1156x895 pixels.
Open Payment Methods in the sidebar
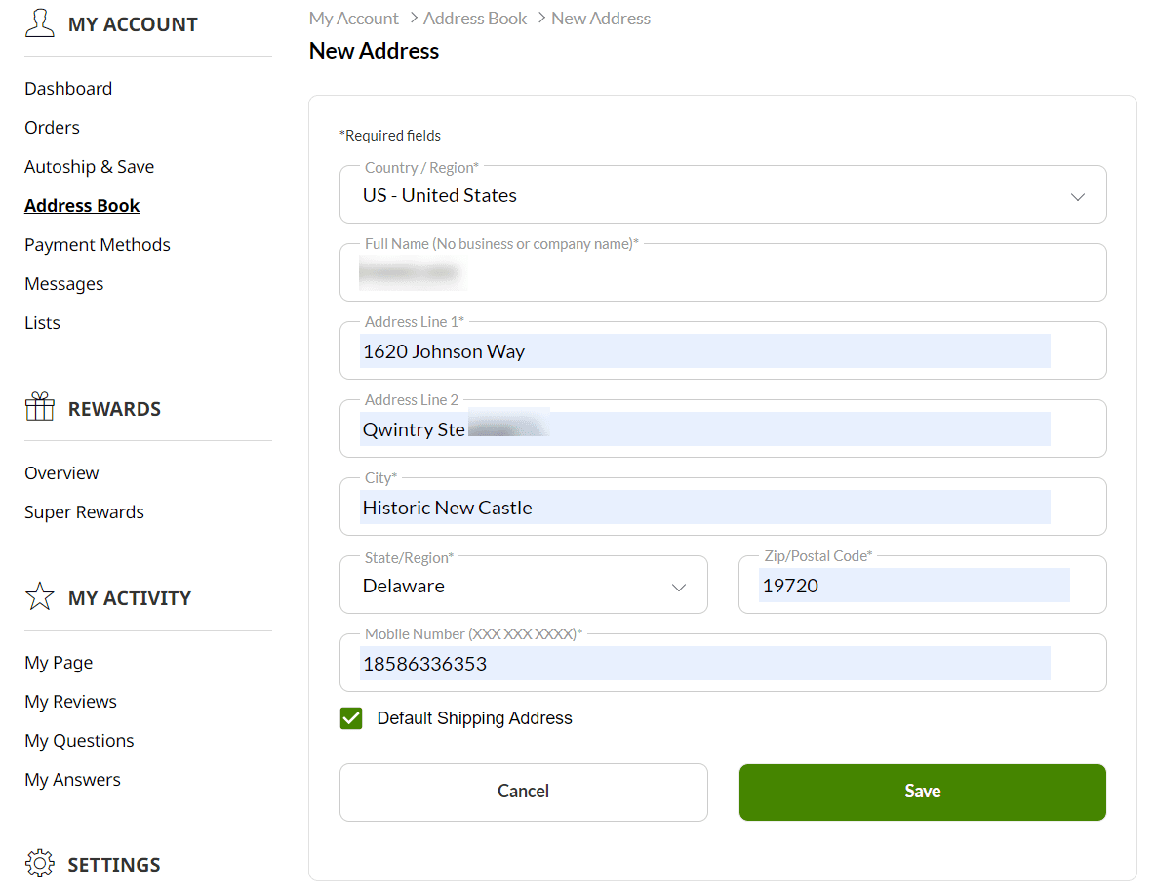pyautogui.click(x=98, y=245)
